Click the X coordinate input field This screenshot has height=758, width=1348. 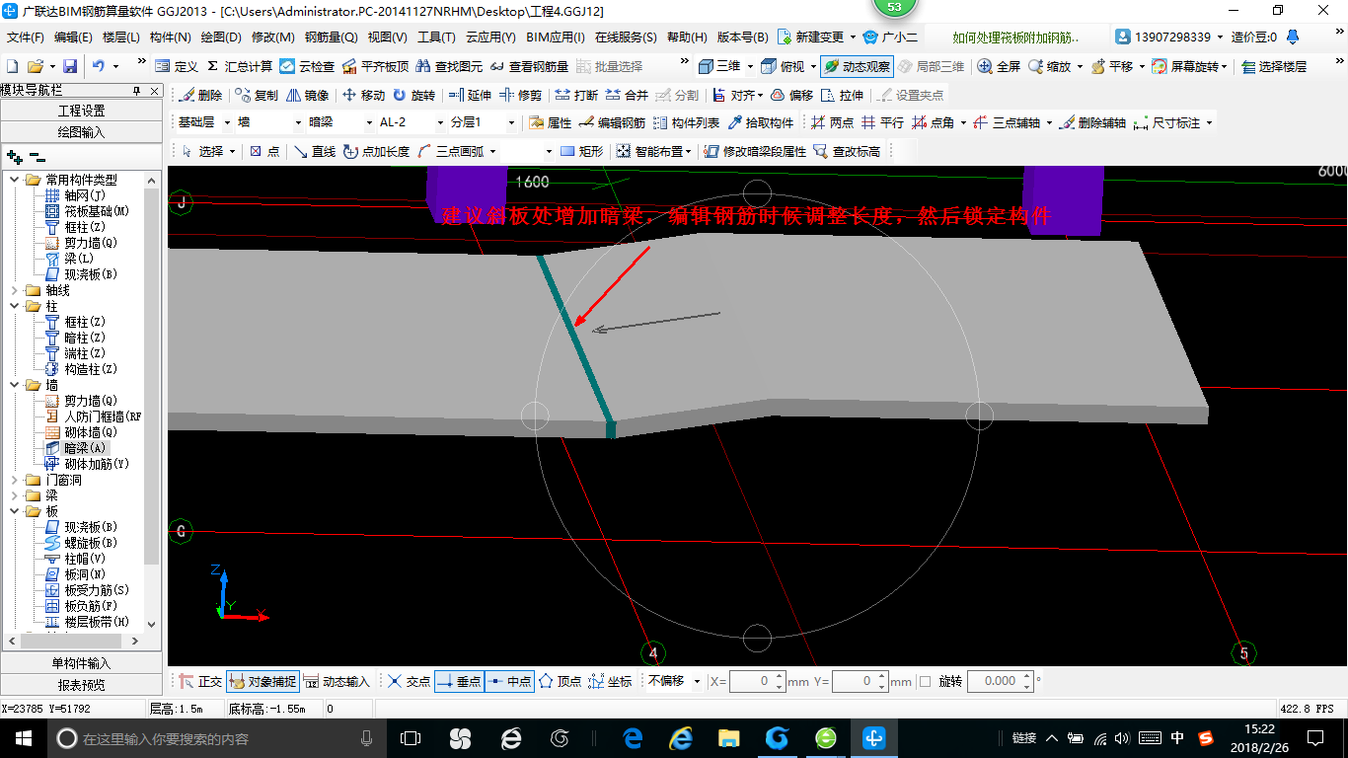757,681
